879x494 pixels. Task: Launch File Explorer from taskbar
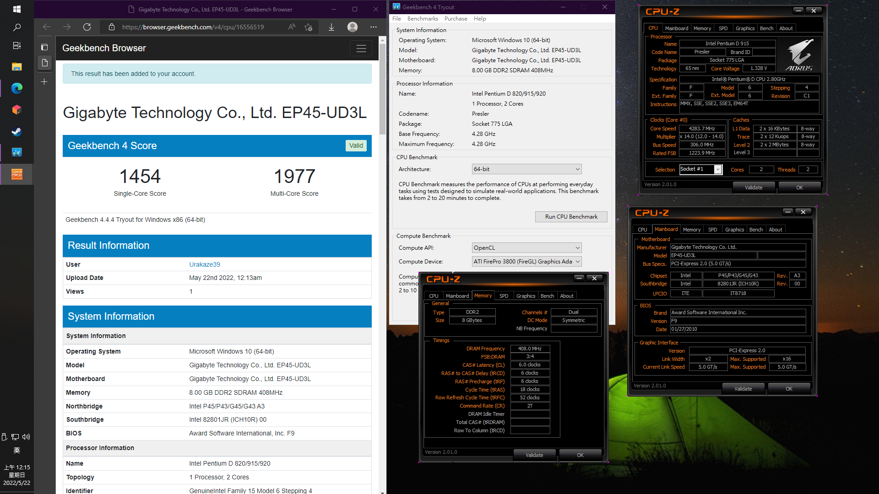pos(16,67)
